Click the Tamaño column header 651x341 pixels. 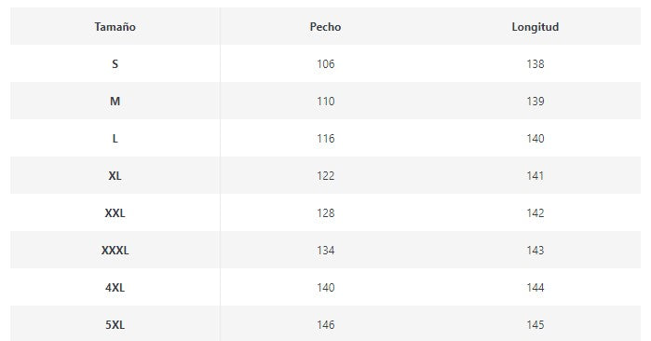pos(115,27)
